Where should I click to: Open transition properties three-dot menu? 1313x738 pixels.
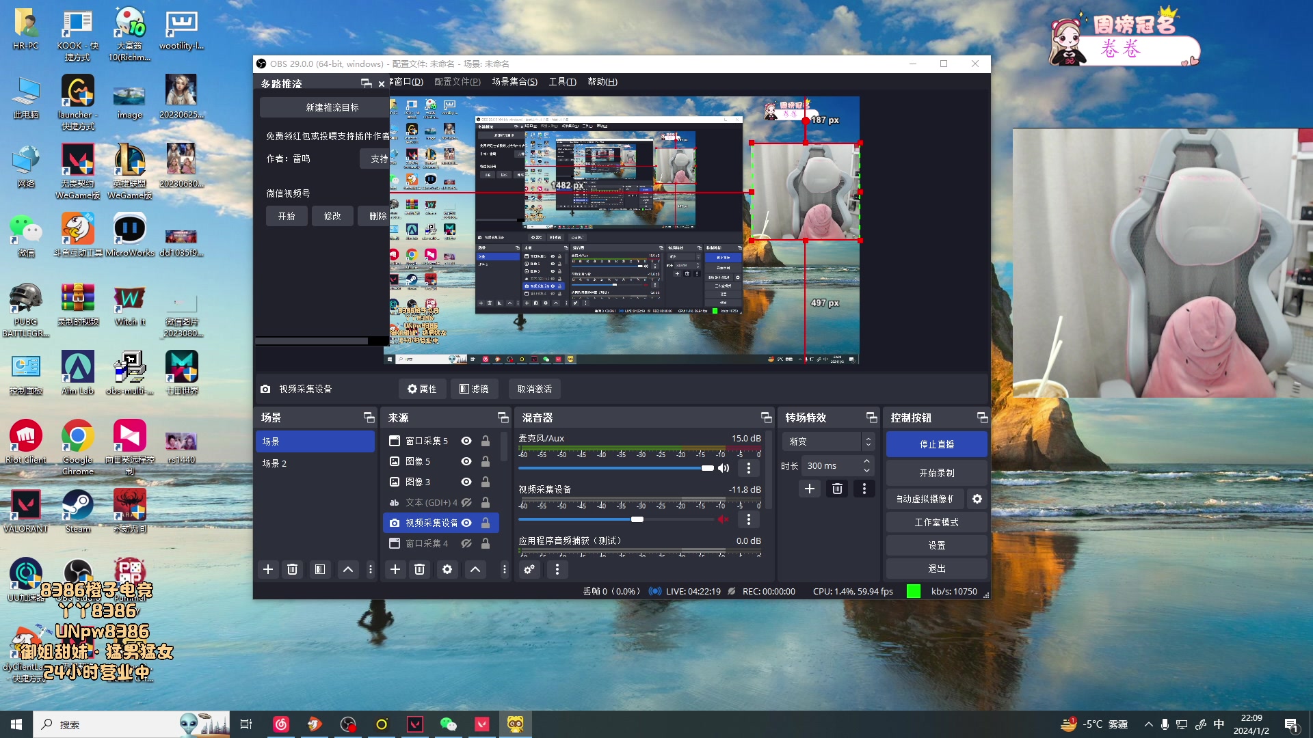pos(864,489)
